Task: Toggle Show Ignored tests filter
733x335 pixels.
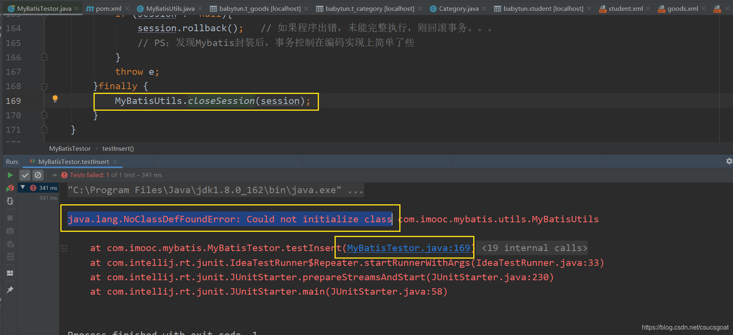Action: click(x=38, y=175)
